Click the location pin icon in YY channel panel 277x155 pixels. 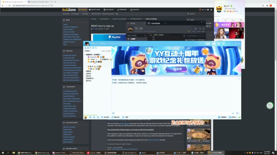pyautogui.click(x=91, y=48)
